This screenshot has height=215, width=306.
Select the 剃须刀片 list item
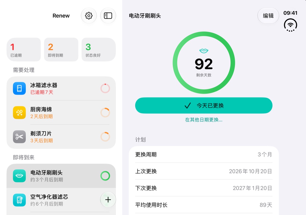click(61, 137)
